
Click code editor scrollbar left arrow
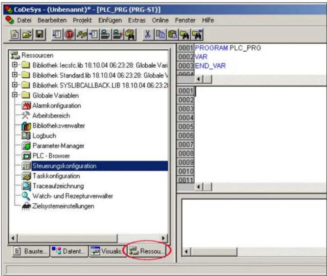(198, 187)
